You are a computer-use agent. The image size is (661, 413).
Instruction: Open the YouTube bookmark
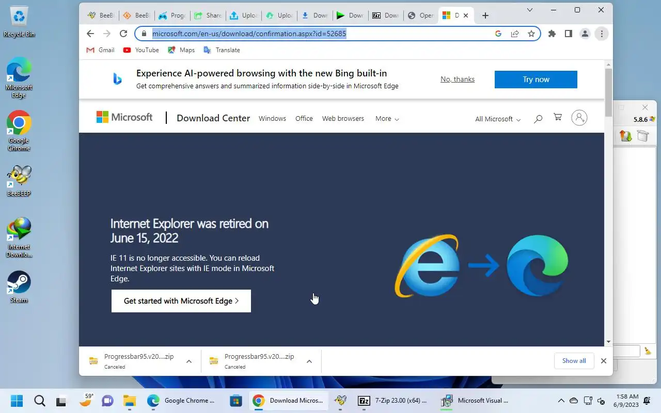(141, 50)
